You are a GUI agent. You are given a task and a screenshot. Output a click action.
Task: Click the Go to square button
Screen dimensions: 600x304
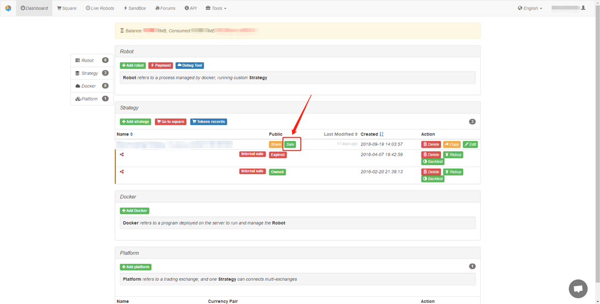coord(171,122)
